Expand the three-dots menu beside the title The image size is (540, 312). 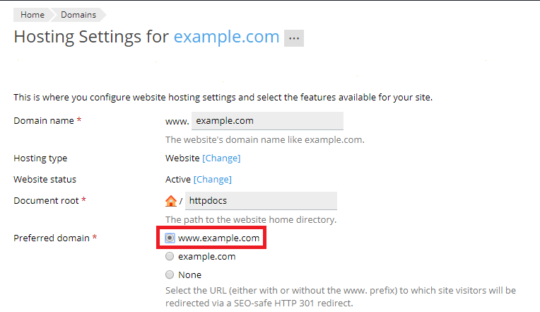coord(294,38)
